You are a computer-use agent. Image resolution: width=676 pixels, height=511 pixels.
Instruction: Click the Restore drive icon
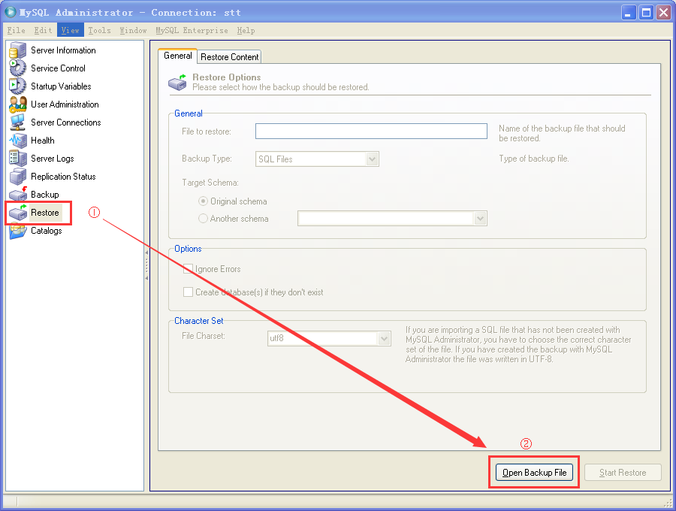(18, 213)
